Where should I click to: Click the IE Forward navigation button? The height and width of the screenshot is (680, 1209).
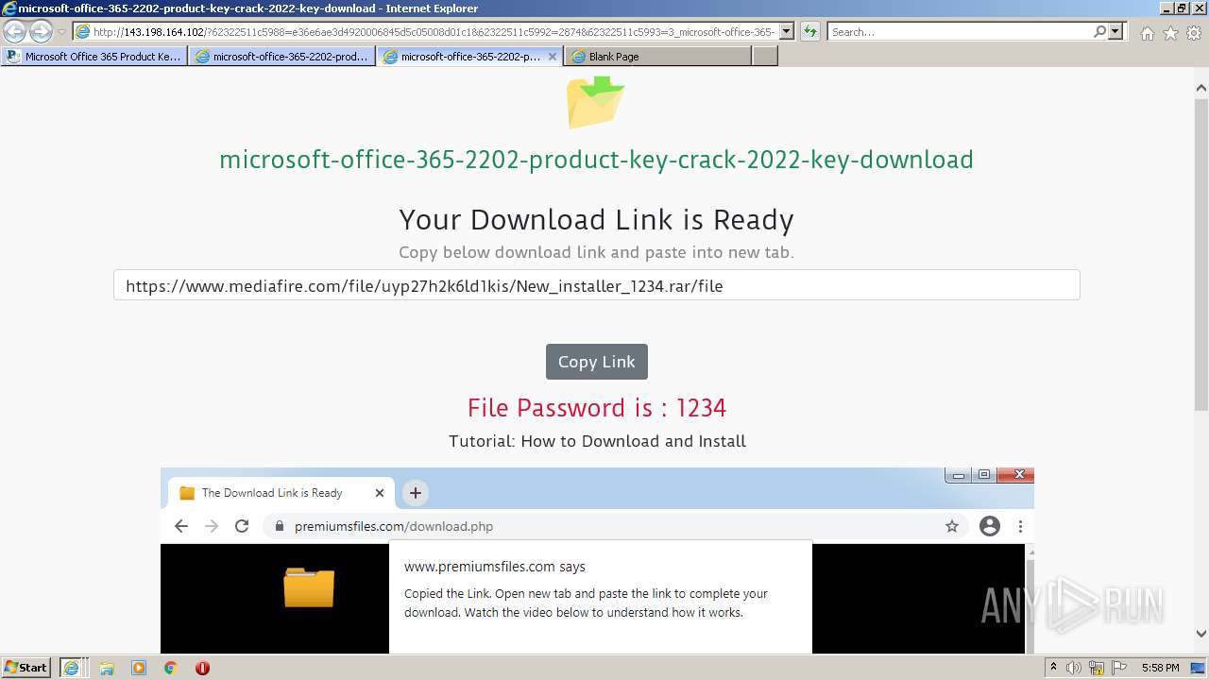pos(41,31)
